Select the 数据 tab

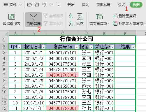point(136,5)
